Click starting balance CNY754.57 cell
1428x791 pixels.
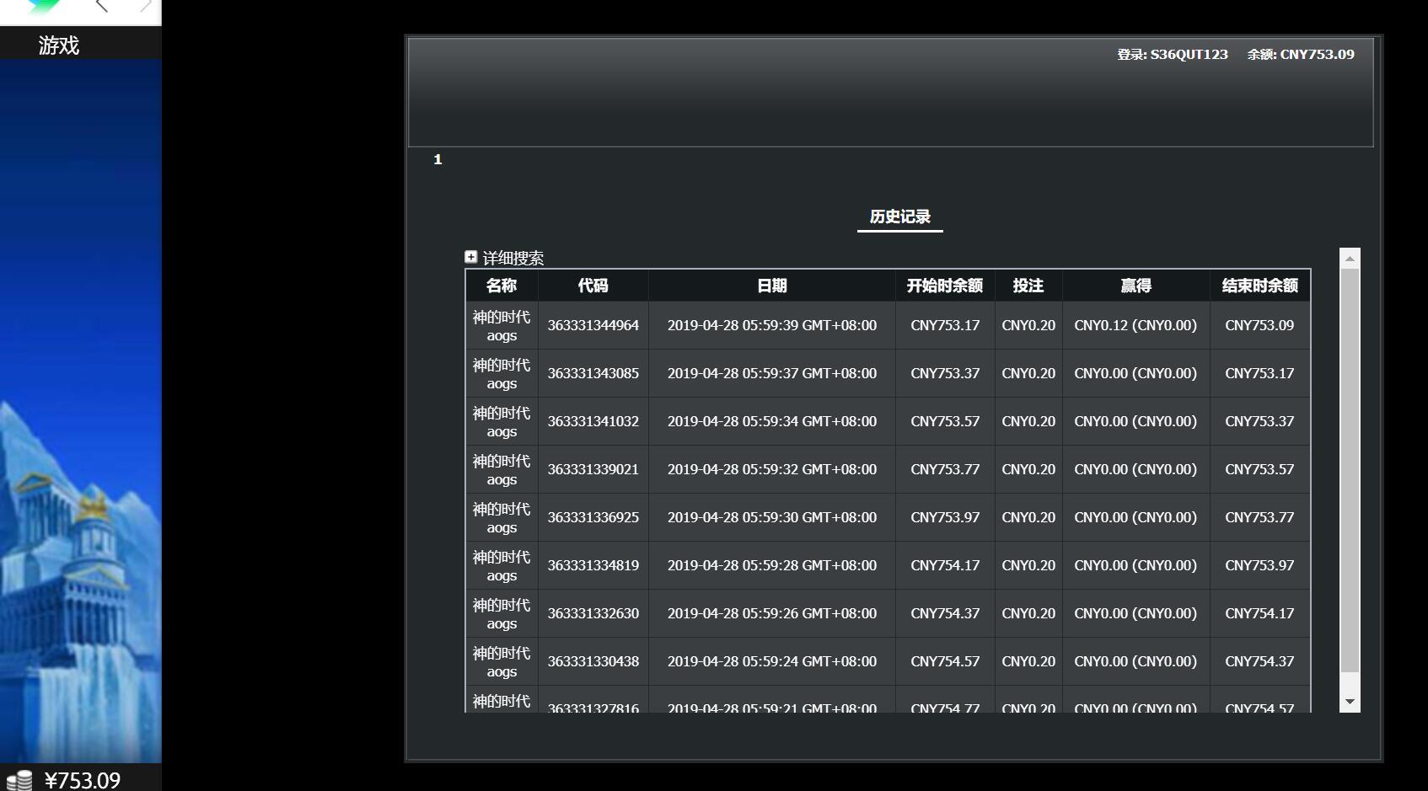[945, 661]
